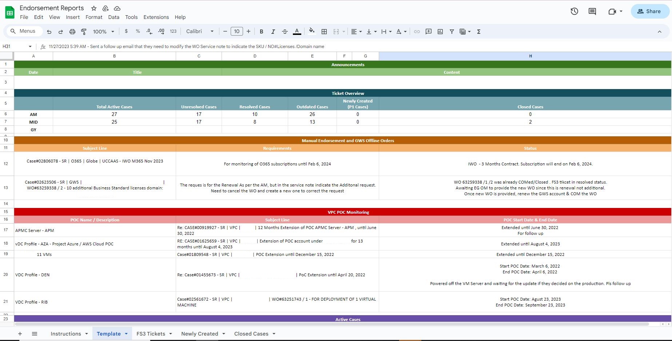
Task: Insert comment icon in toolbar
Action: tap(429, 32)
